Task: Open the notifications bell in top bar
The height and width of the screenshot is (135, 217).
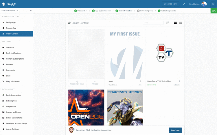Action: [x=213, y=4]
